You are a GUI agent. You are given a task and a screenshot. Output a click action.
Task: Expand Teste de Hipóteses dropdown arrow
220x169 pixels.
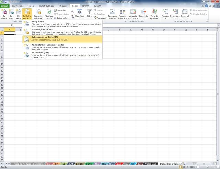[x=159, y=19]
